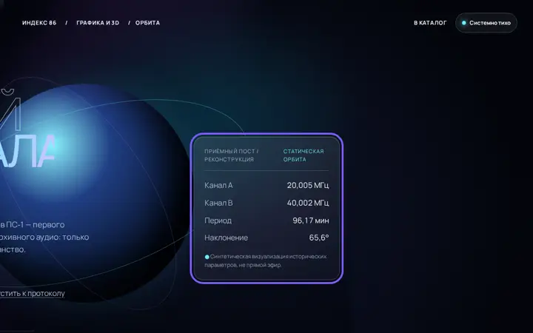
Task: Click the 96,17 мин value
Action: pos(311,221)
